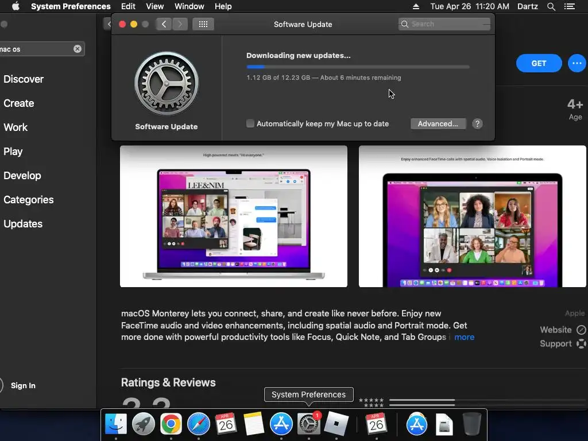Click the Apple menu logo
588x441 pixels.
16,6
